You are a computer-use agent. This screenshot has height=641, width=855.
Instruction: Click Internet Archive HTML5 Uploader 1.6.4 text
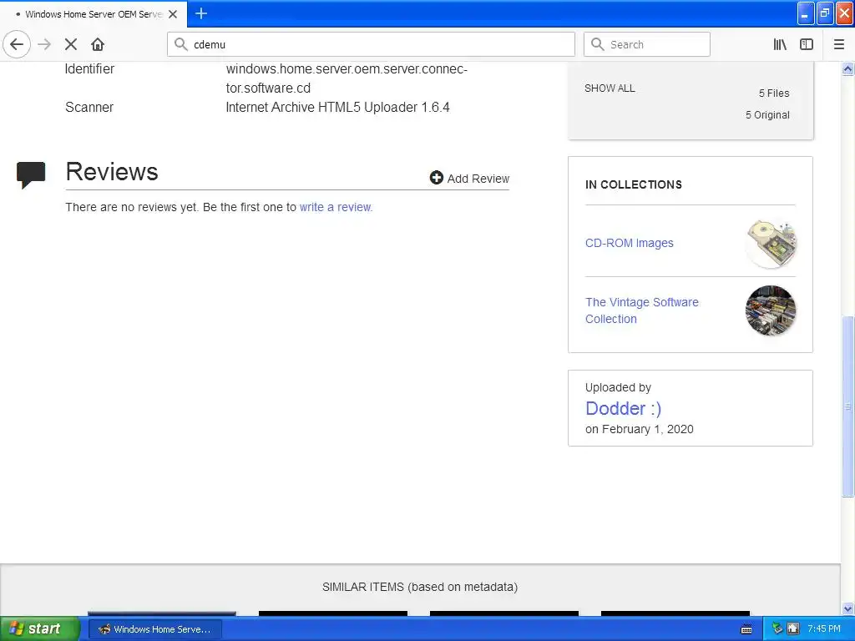[x=337, y=108]
